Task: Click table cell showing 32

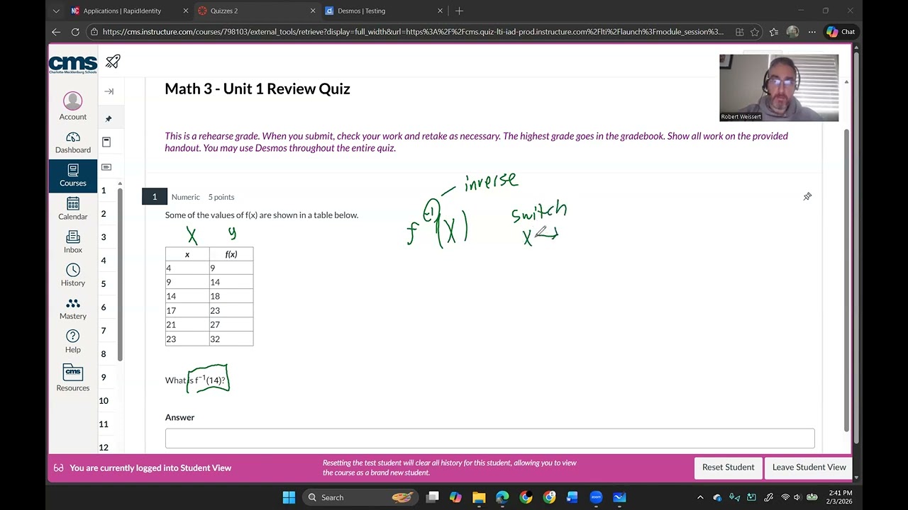Action: pyautogui.click(x=231, y=339)
